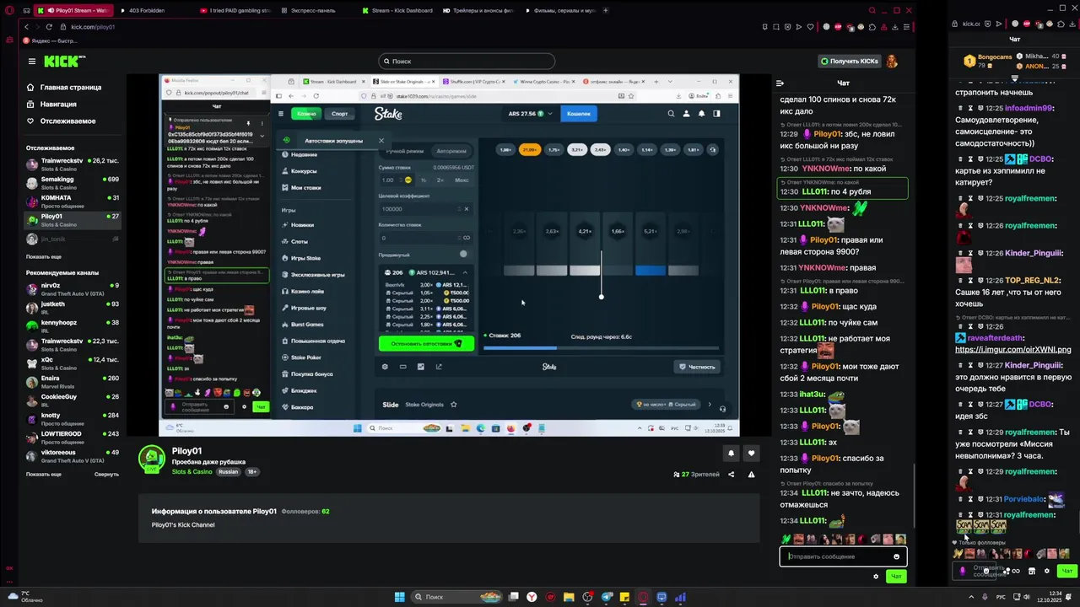
Task: Open Отслеживаемое in the sidebar
Action: 61,121
